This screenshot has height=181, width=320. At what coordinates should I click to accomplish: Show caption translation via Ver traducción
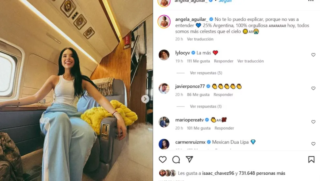[x=200, y=39]
